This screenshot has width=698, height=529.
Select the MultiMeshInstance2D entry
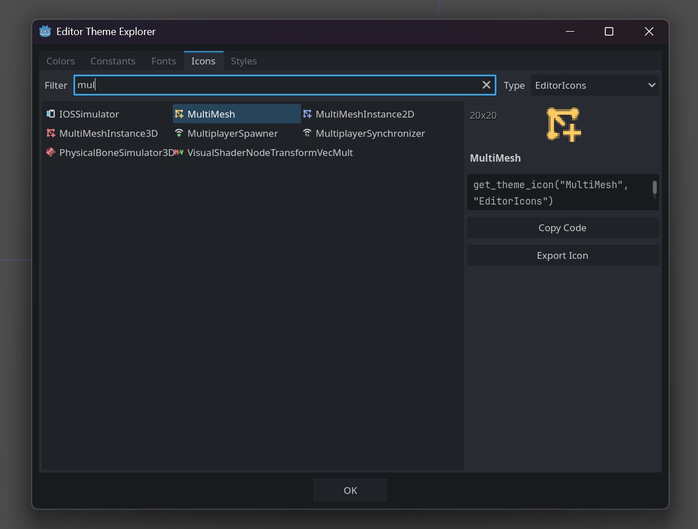click(365, 114)
